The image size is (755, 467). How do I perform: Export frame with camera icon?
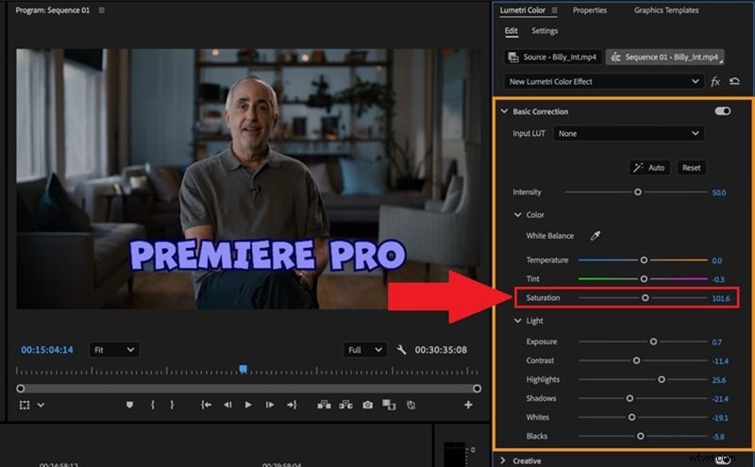367,405
